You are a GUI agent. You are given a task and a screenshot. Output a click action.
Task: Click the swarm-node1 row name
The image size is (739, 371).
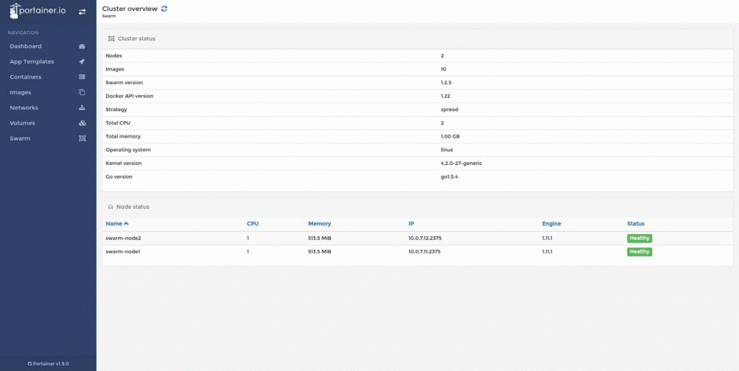coord(121,252)
